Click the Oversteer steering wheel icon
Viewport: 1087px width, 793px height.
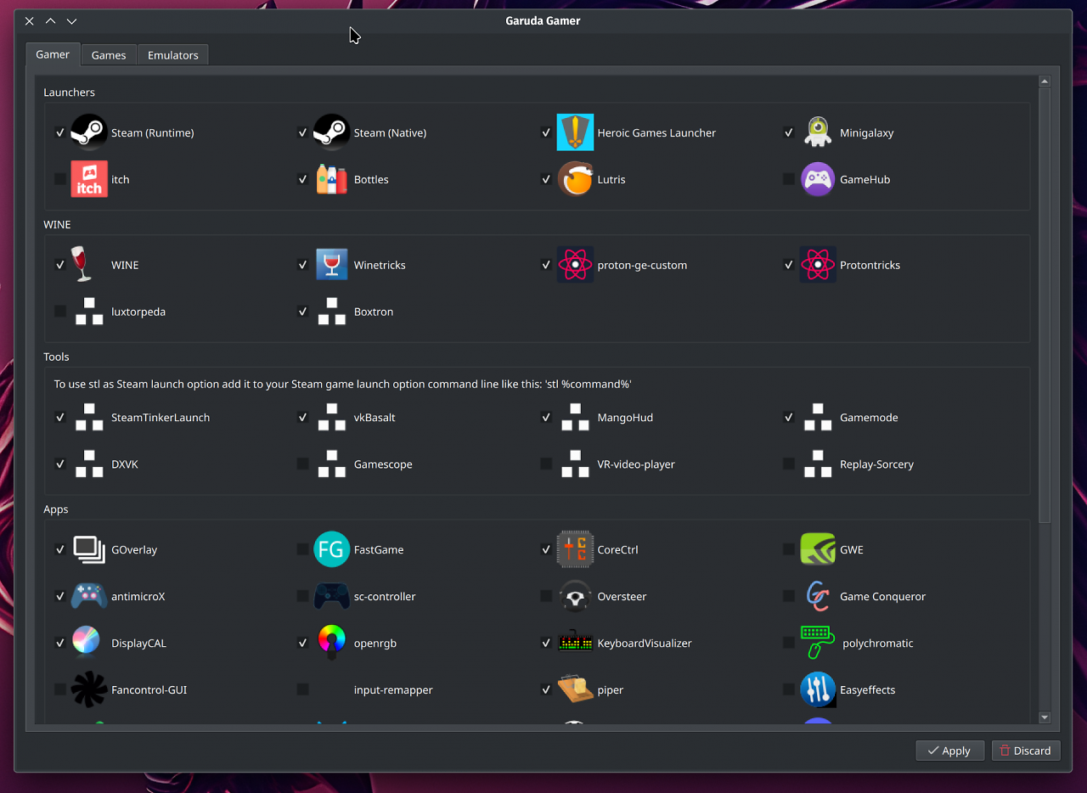point(575,596)
